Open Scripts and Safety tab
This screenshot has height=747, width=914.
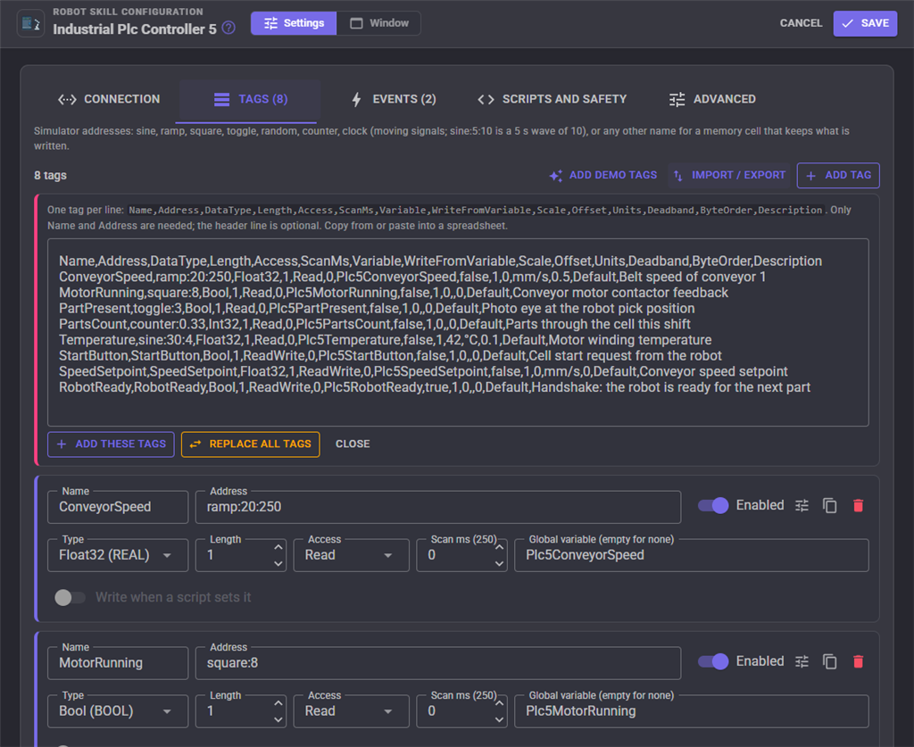point(552,100)
